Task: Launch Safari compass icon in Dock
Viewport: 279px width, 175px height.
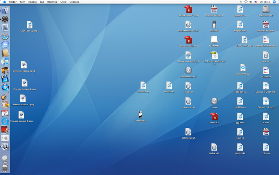Action: coord(5,36)
